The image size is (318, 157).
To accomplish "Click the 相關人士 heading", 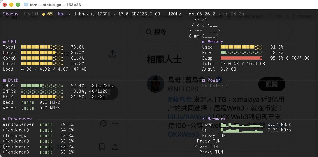I will [x=164, y=60].
